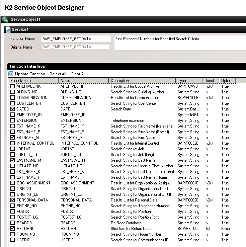Check the USERID checkbox
The width and height of the screenshot is (246, 247).
click(13, 240)
